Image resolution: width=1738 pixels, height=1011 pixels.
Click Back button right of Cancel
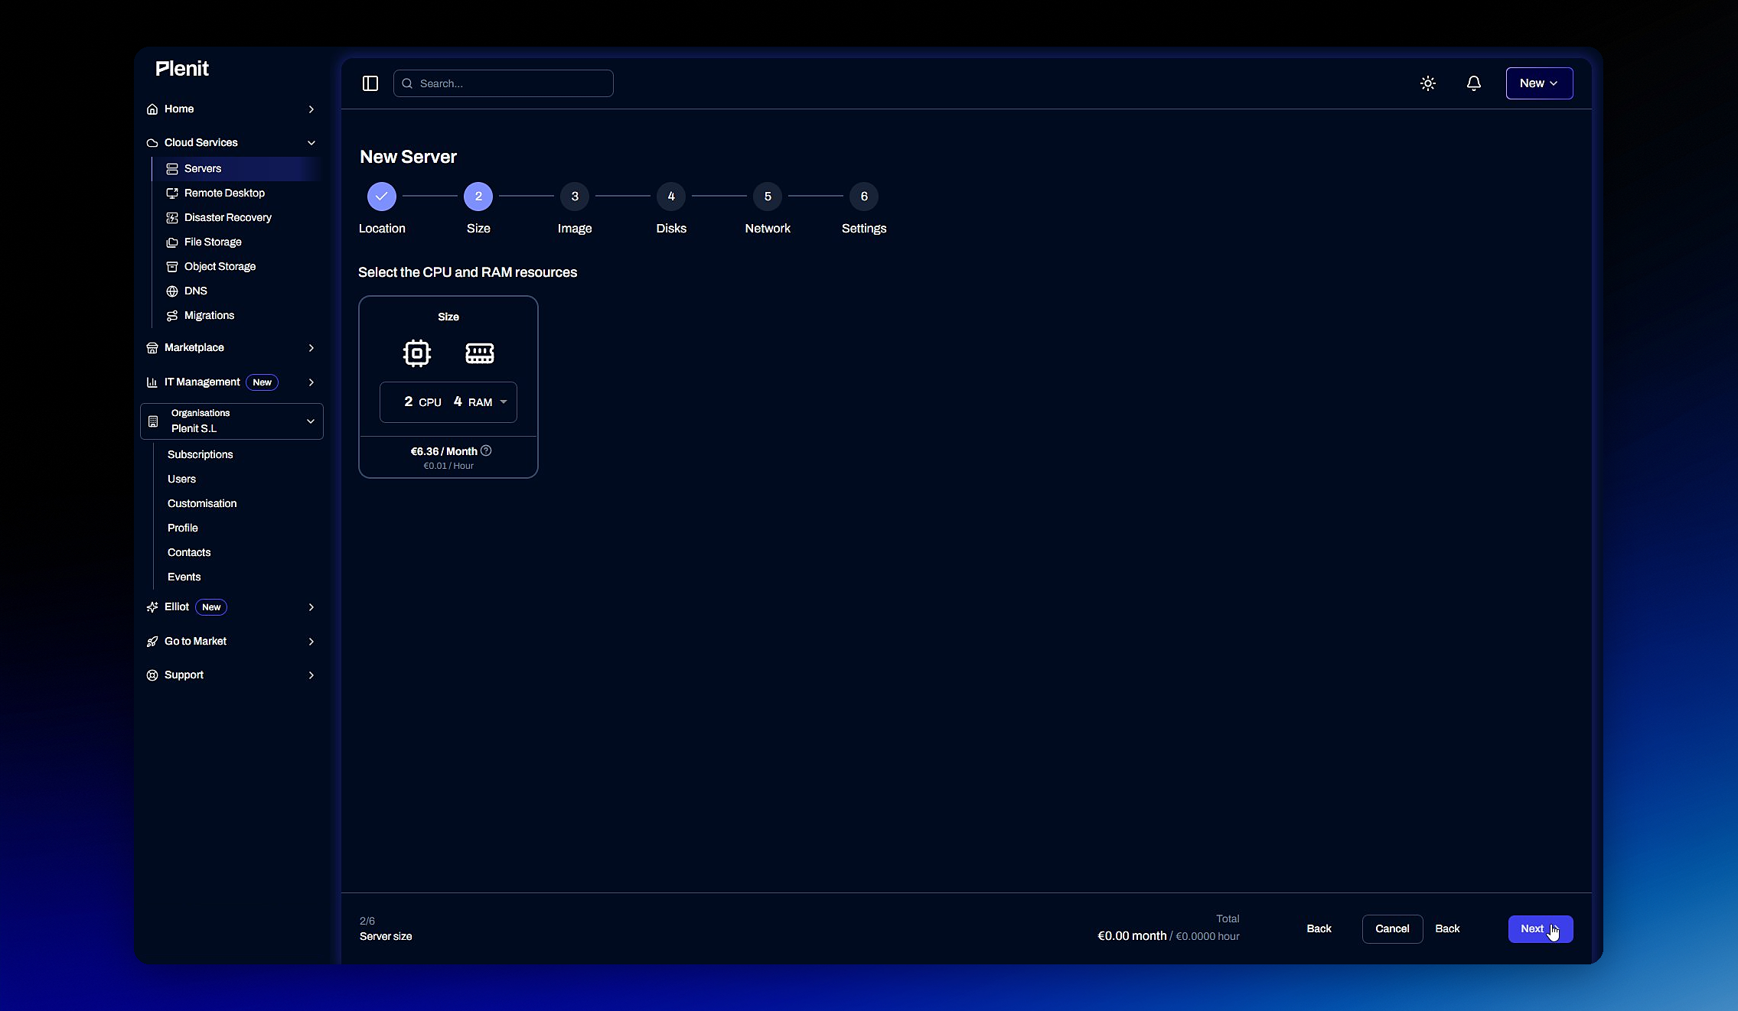tap(1447, 929)
